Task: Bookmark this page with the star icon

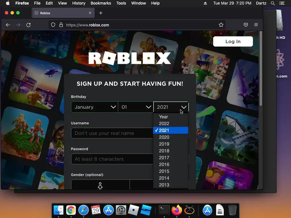Action: pos(221,25)
